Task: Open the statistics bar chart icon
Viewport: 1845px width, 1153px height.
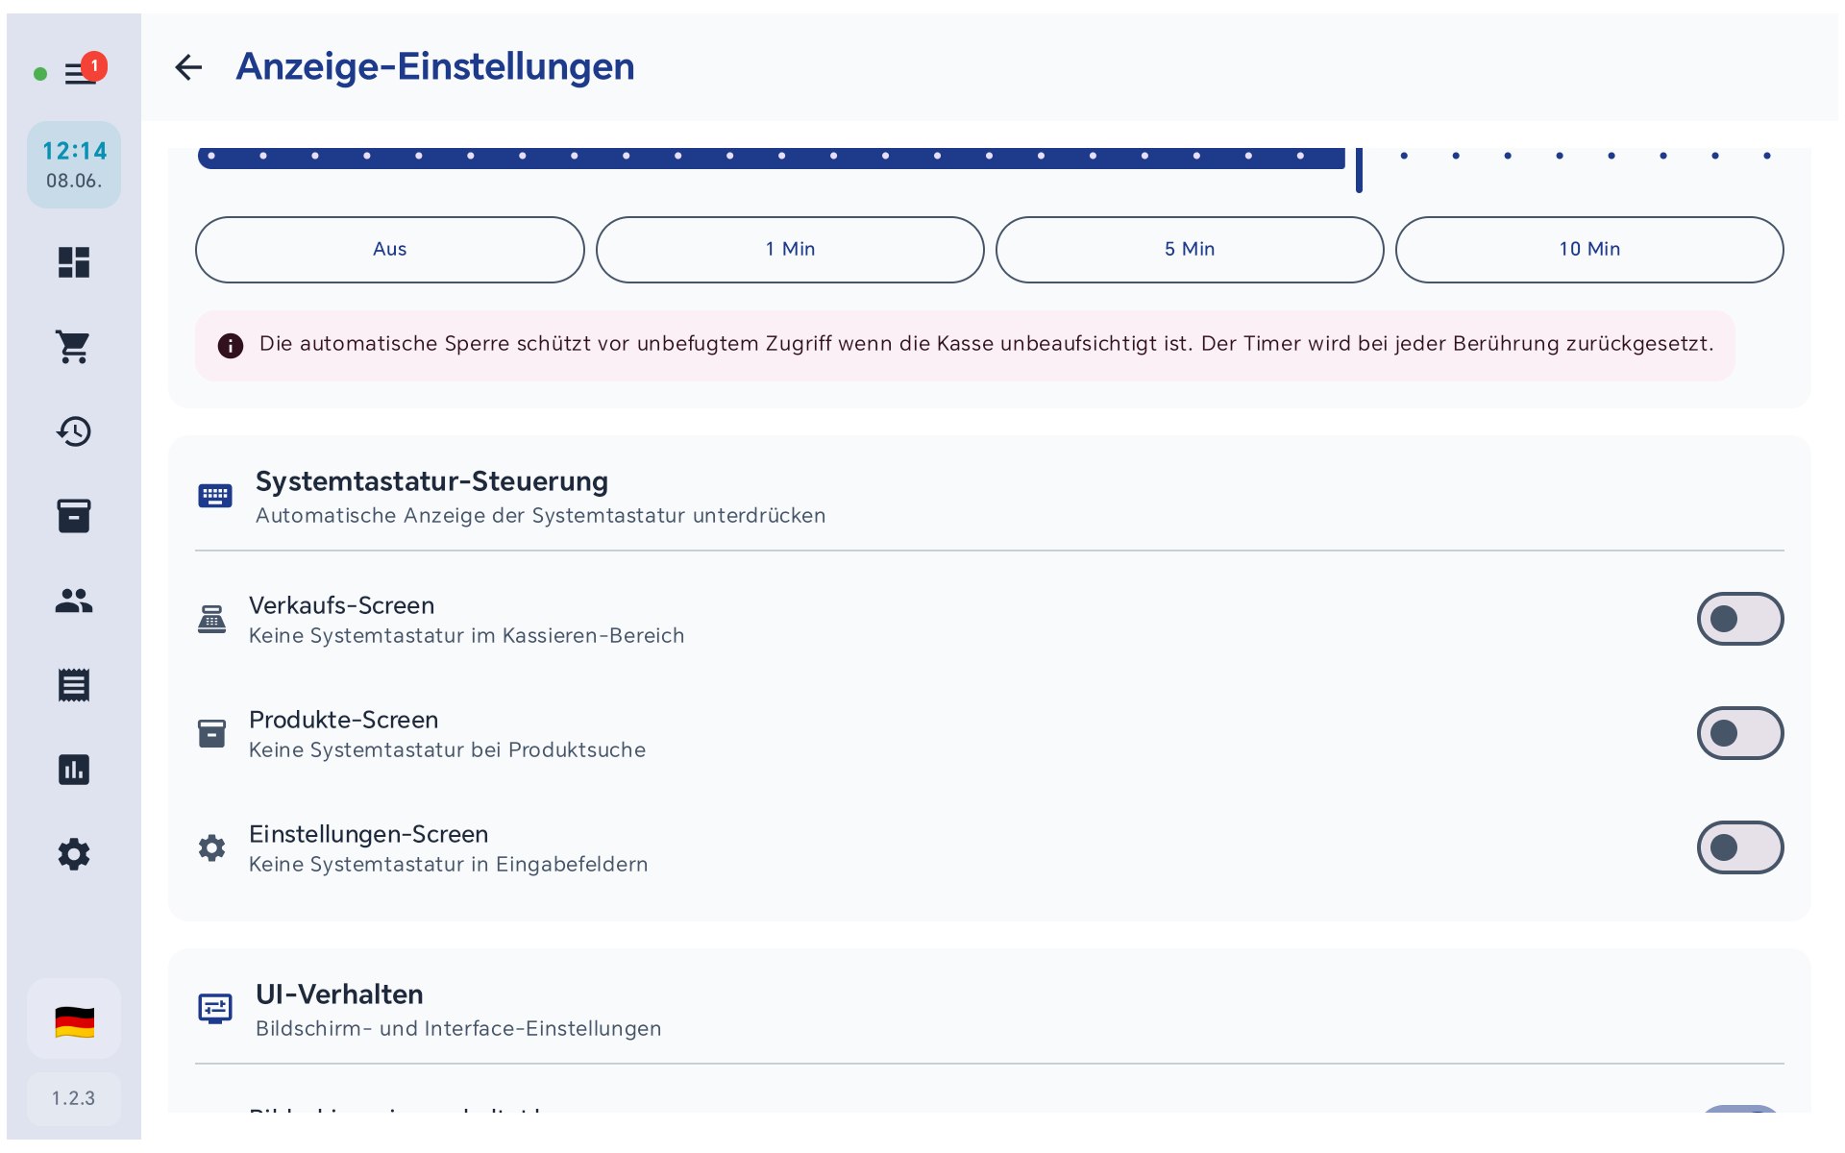Action: (x=74, y=770)
